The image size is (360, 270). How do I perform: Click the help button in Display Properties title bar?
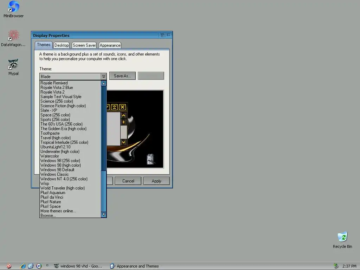pyautogui.click(x=162, y=35)
